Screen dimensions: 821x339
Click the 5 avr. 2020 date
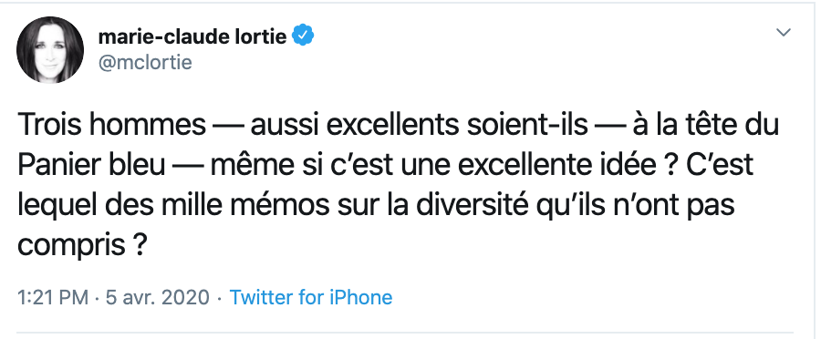(x=158, y=297)
